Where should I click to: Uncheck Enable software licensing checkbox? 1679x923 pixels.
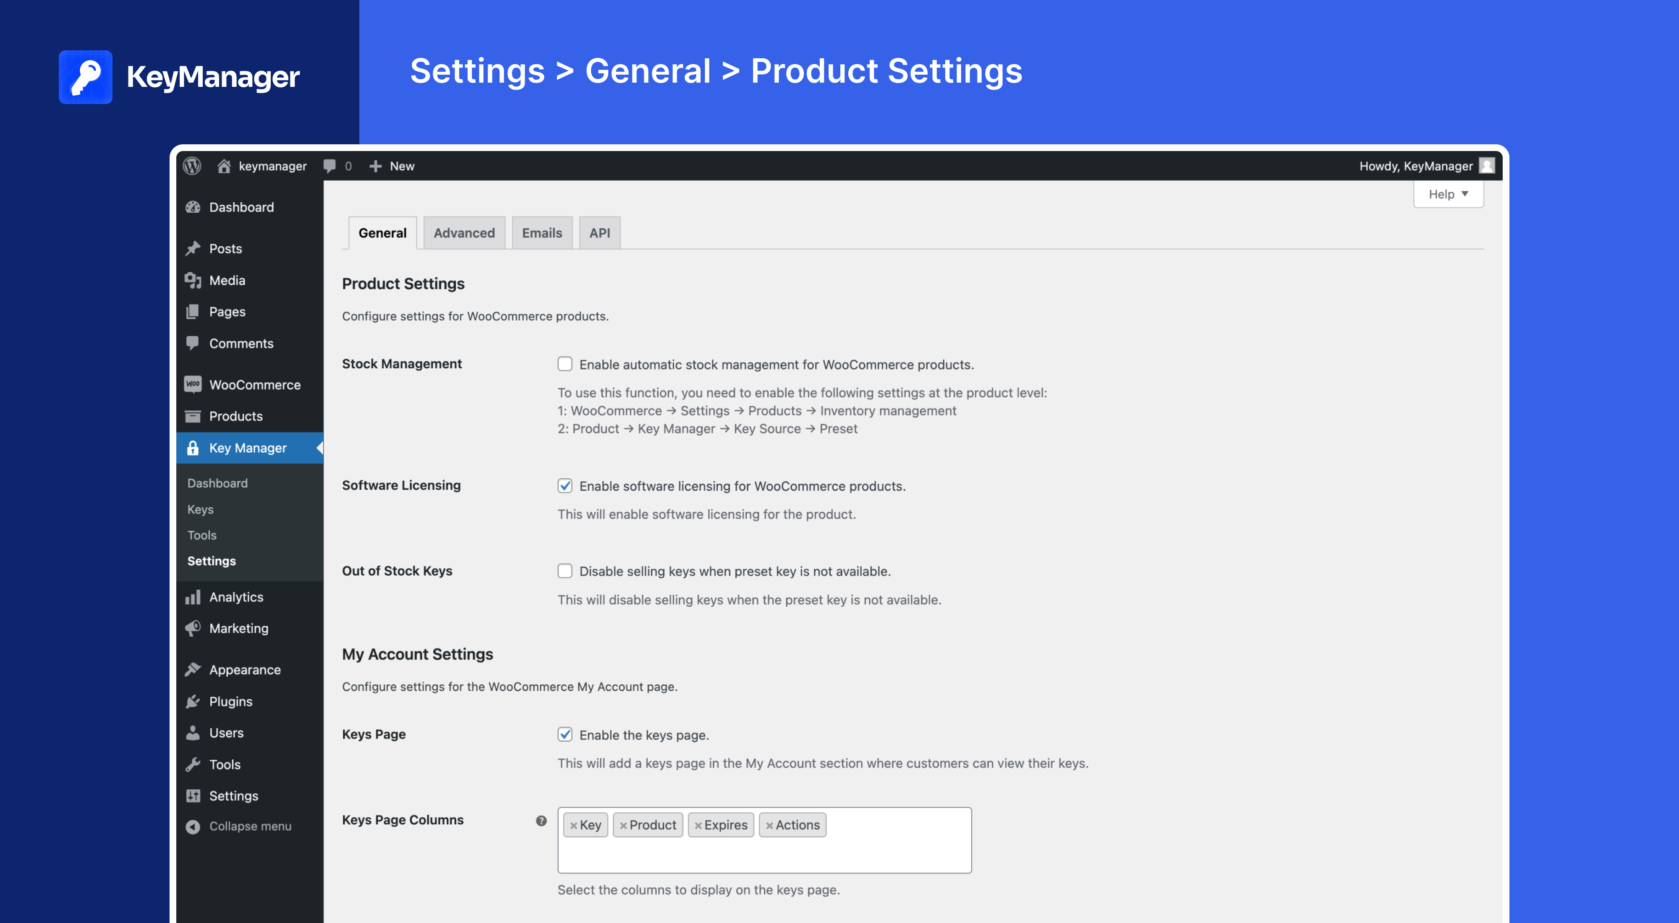click(x=565, y=486)
